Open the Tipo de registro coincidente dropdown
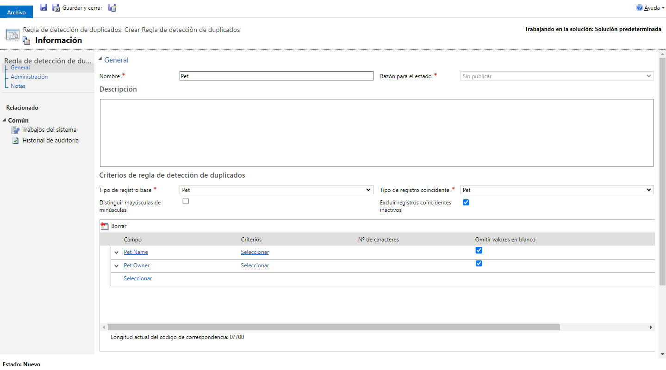This screenshot has height=370, width=666. point(557,190)
